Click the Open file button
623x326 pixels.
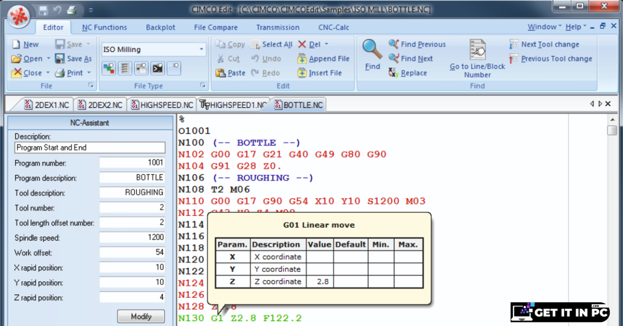click(x=27, y=59)
